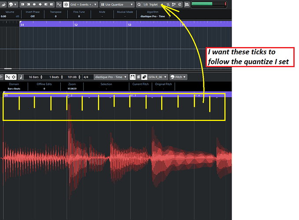
Task: Click the Musical Mode field in info line
Action: (125, 14)
